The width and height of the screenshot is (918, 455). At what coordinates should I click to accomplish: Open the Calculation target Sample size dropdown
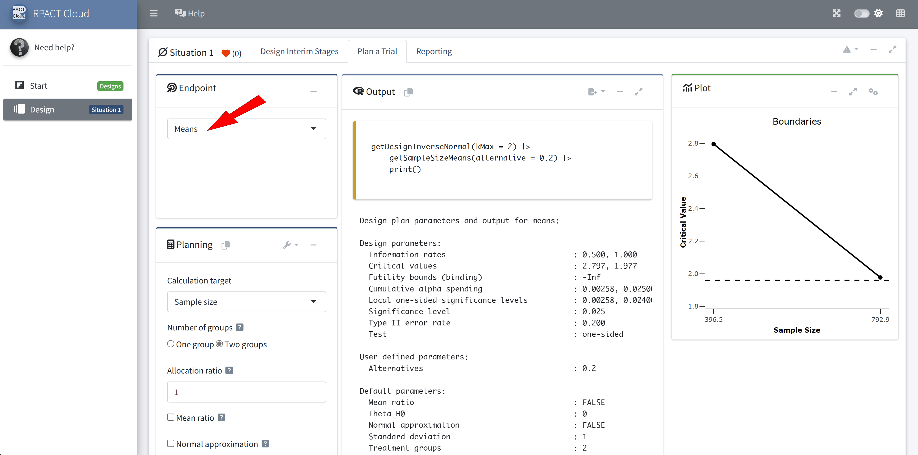click(246, 302)
